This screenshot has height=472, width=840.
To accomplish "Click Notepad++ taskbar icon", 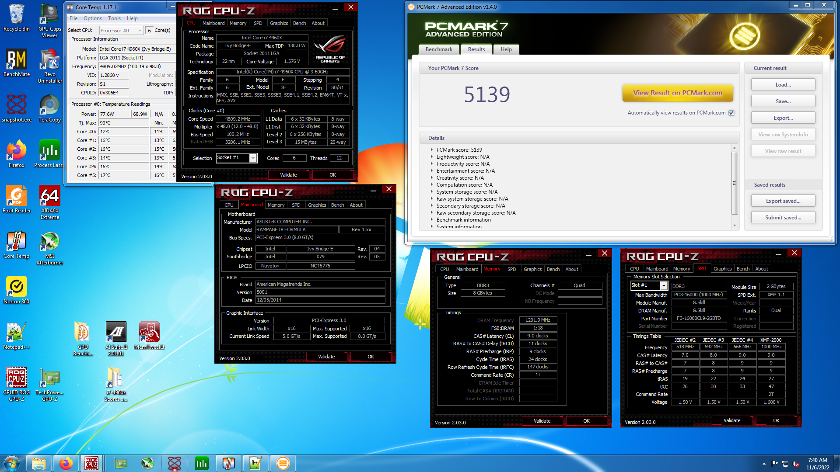I will coord(256,463).
